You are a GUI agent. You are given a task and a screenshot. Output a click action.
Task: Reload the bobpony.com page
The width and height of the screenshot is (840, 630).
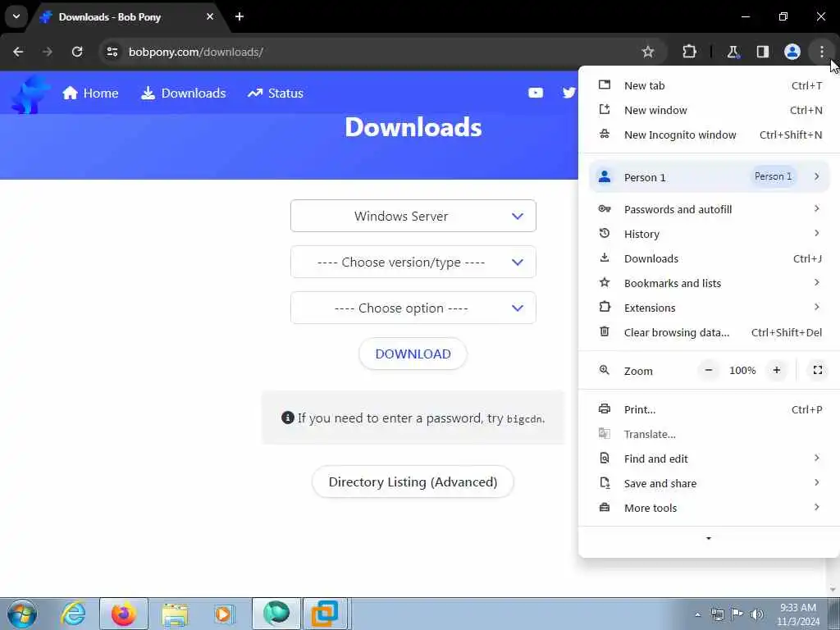[x=77, y=52]
